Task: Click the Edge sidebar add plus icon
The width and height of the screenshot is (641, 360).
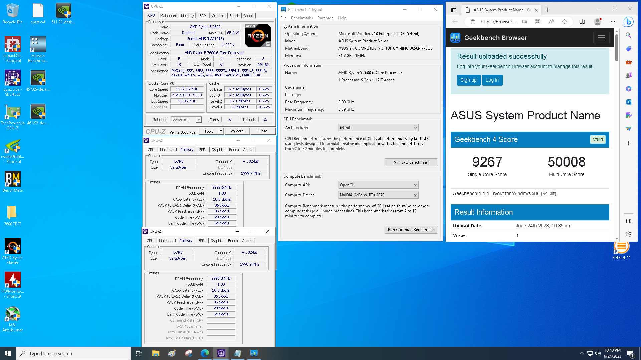Action: click(x=629, y=143)
